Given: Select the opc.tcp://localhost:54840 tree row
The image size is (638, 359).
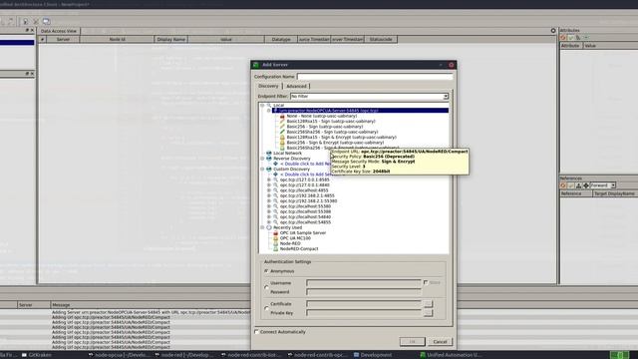Looking at the screenshot, I should pos(305,217).
